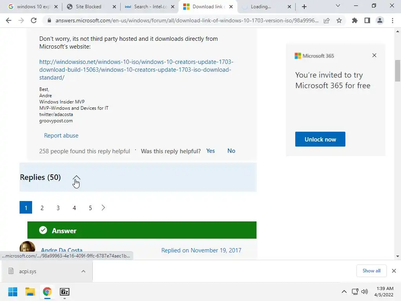Open the downloaded acpi.sys file

(28, 271)
